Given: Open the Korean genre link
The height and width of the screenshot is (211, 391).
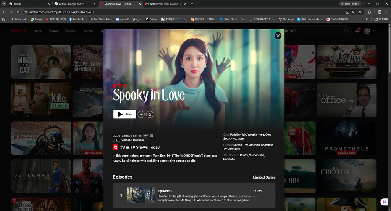Looking at the screenshot, I should [x=238, y=145].
